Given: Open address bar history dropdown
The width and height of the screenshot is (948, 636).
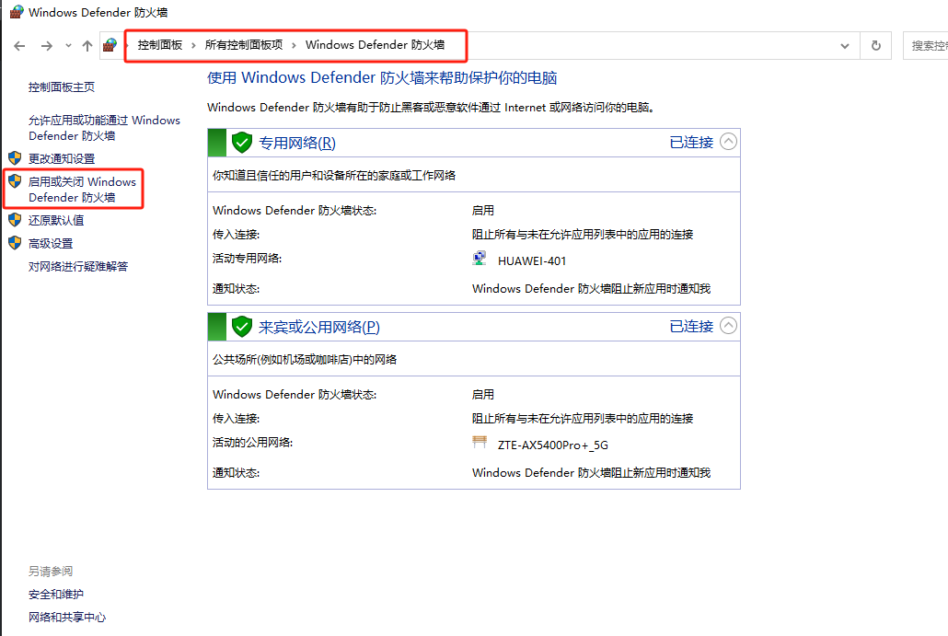Looking at the screenshot, I should pyautogui.click(x=845, y=46).
